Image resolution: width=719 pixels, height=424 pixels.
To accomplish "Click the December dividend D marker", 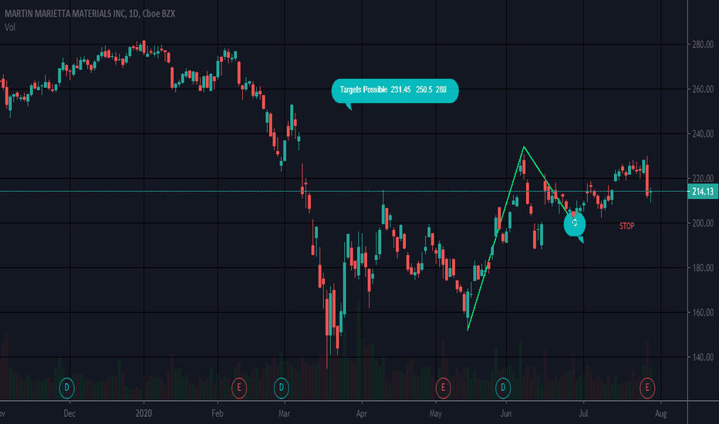I will pos(67,389).
